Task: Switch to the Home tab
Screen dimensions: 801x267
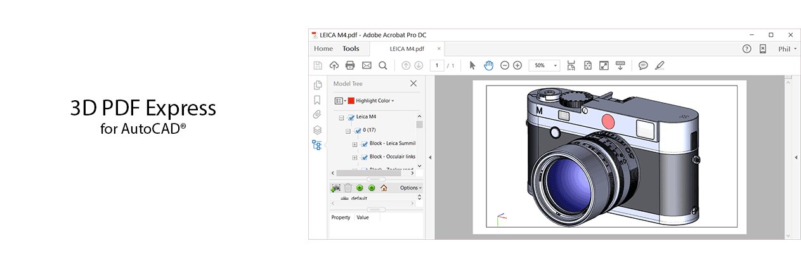Action: pyautogui.click(x=323, y=48)
